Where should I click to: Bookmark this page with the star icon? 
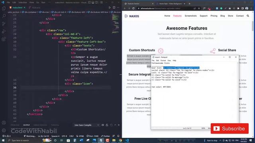[199, 8]
